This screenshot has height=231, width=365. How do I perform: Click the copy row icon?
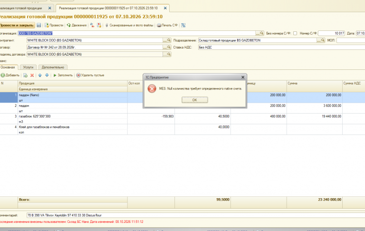pyautogui.click(x=25, y=75)
